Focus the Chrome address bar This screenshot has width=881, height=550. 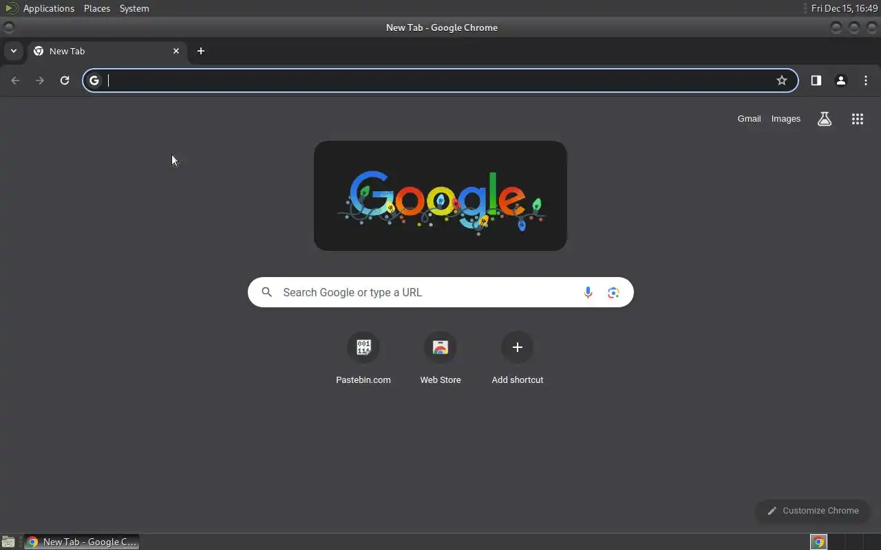[440, 80]
